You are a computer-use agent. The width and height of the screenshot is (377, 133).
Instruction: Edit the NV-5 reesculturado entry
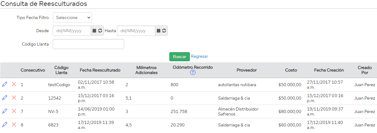(4, 111)
